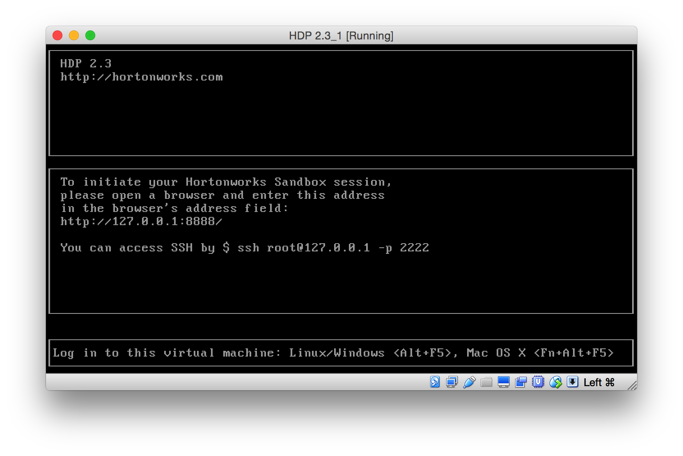Minimize the VM window with yellow button
The height and width of the screenshot is (456, 683).
pos(74,36)
